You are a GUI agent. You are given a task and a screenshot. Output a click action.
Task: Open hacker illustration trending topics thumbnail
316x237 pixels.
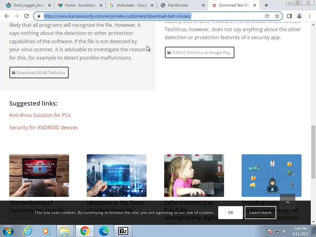(x=272, y=176)
